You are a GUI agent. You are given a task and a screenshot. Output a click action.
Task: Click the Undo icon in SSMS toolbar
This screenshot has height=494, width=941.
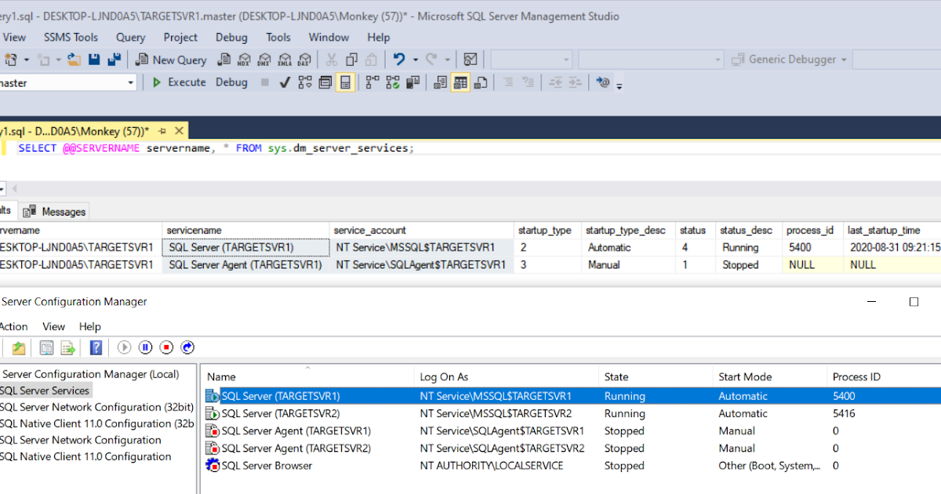point(398,59)
